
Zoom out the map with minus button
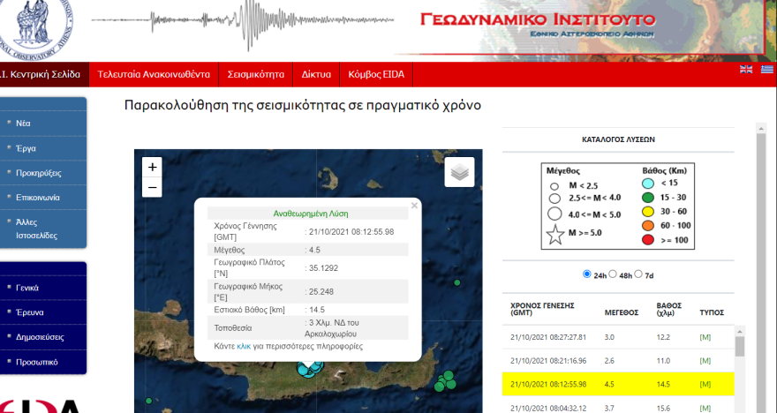tap(152, 188)
